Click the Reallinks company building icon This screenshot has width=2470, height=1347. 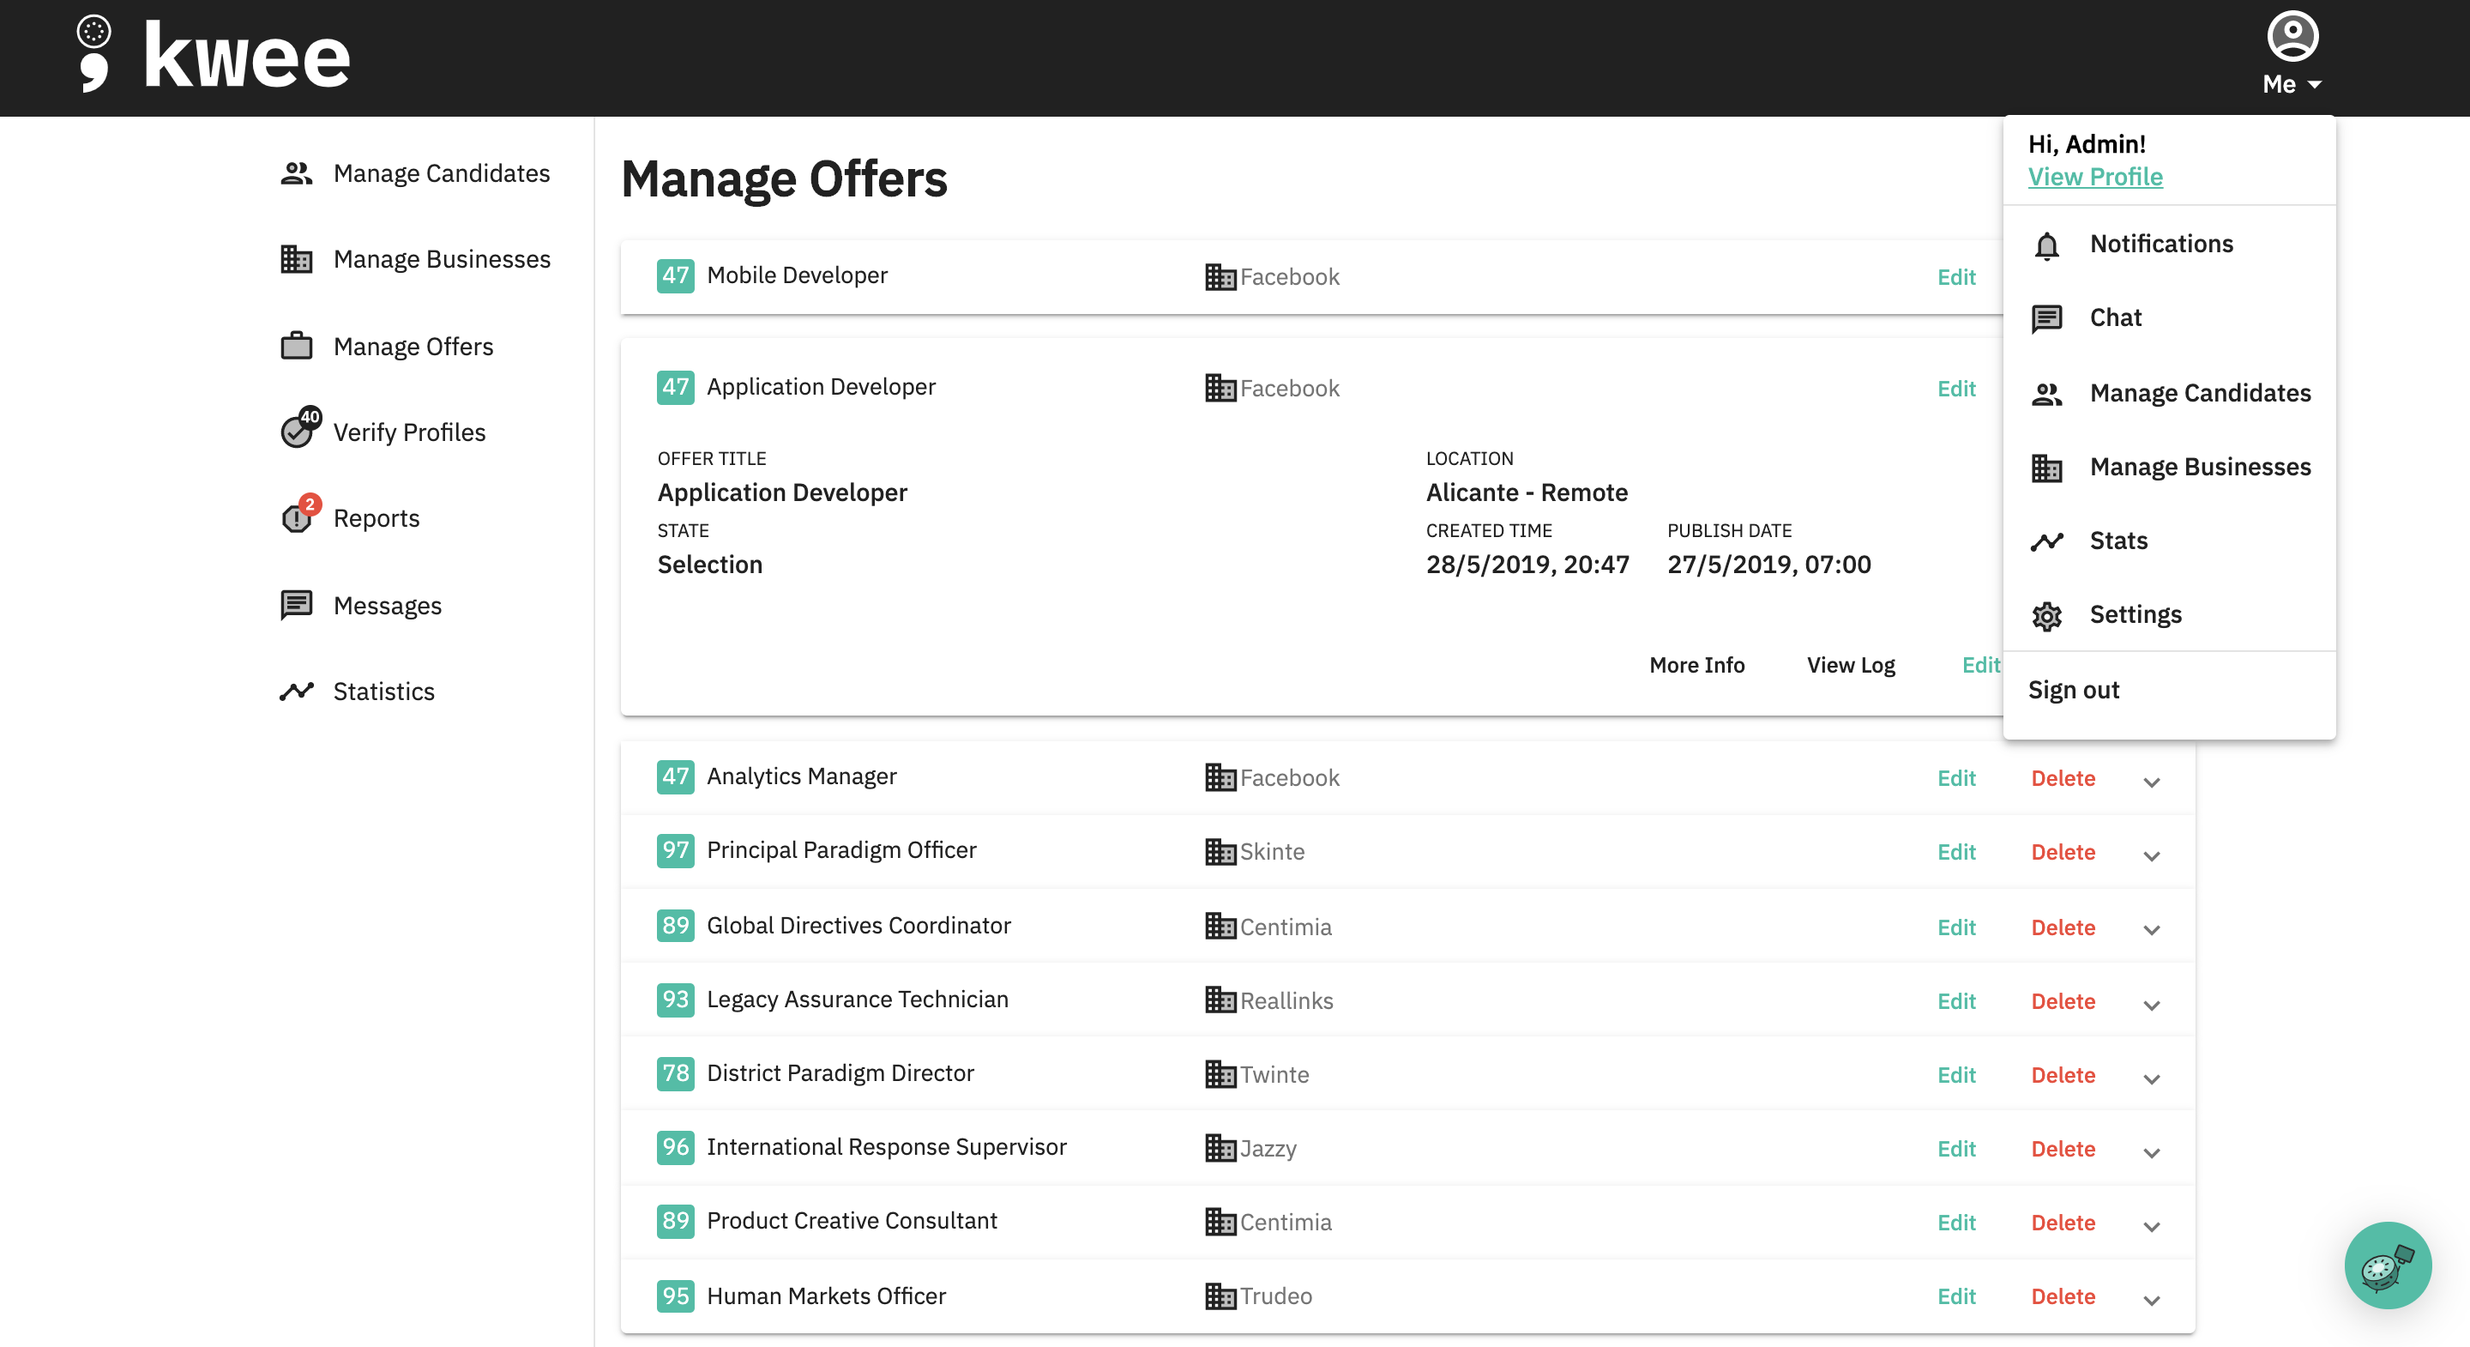click(1220, 1000)
